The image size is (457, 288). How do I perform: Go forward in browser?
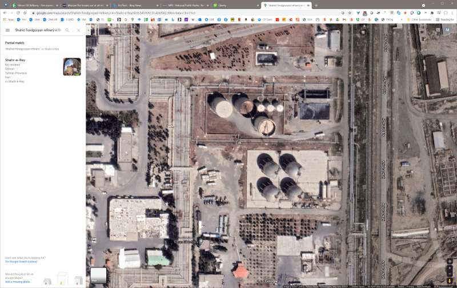pos(11,13)
